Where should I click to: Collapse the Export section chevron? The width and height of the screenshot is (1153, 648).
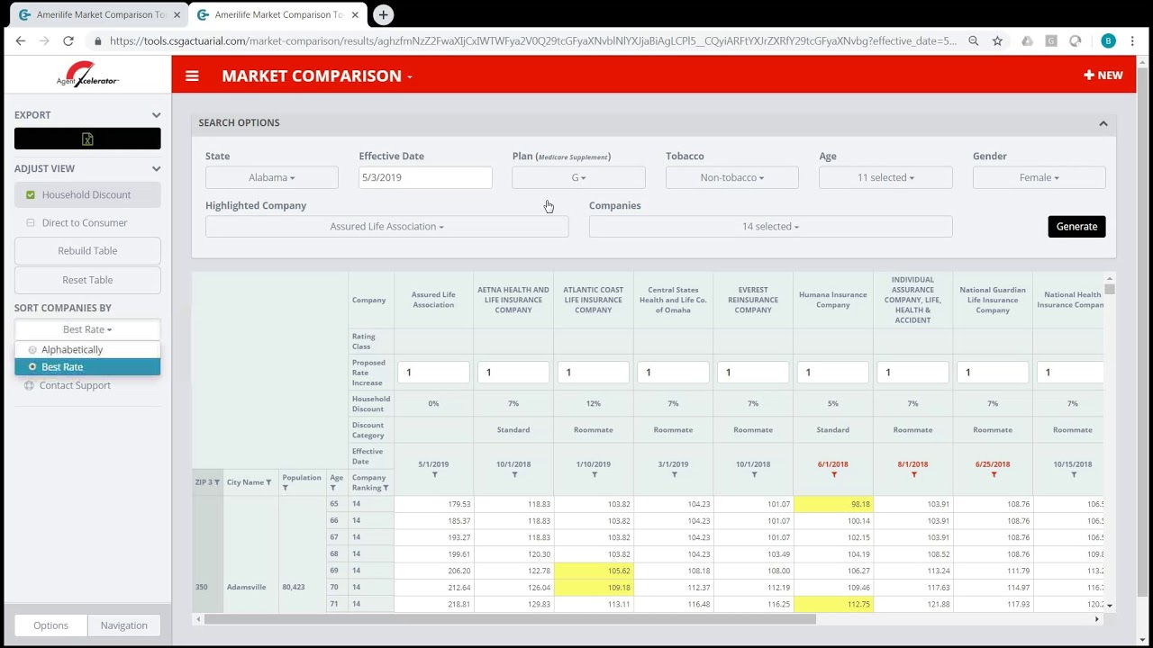tap(156, 115)
